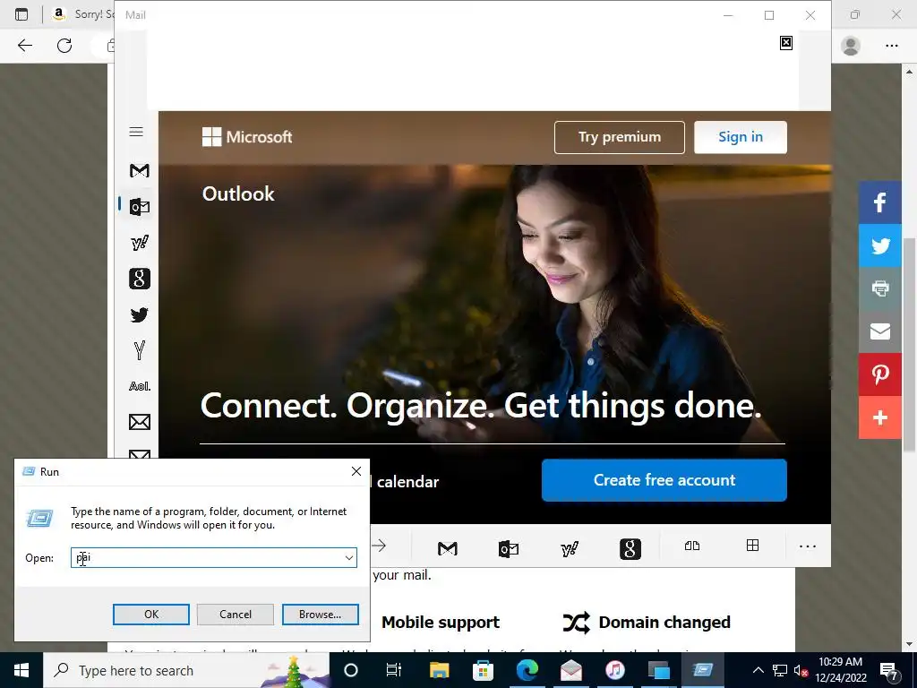Click the envelope icon below Aol.
Screen dimensions: 917x688
[x=139, y=422]
